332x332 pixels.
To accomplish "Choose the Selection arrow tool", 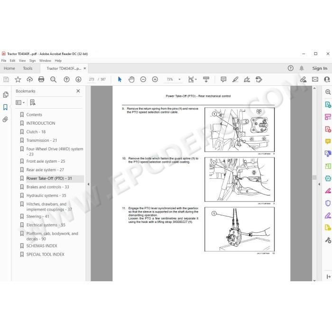I will [120, 79].
